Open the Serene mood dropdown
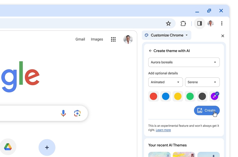The height and width of the screenshot is (157, 238). pyautogui.click(x=202, y=82)
